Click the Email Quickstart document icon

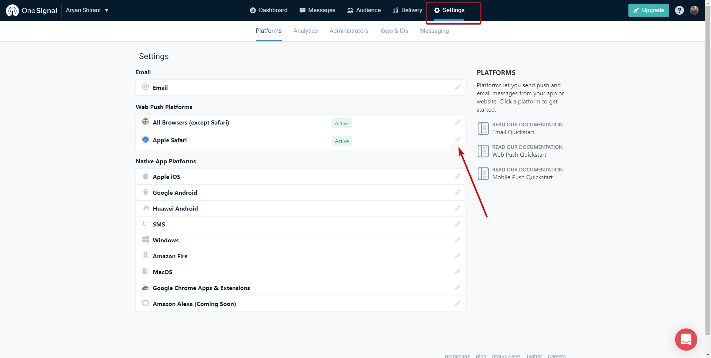(x=483, y=129)
